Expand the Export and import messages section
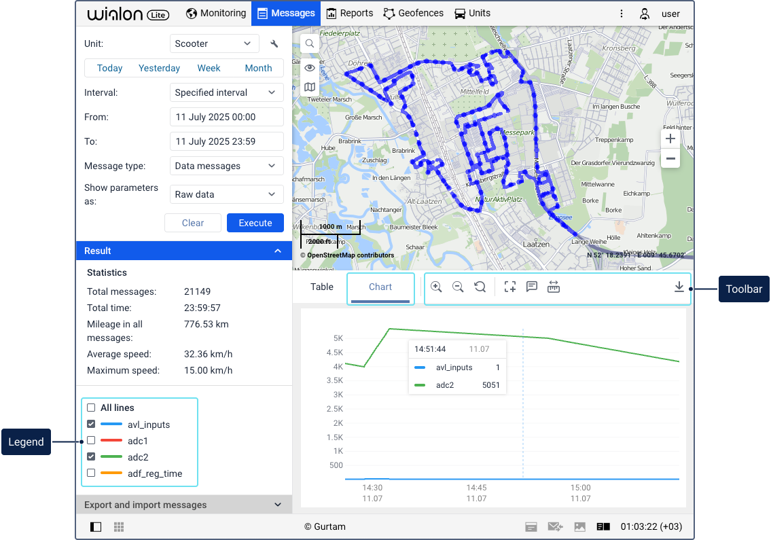Image resolution: width=771 pixels, height=540 pixels. (184, 505)
